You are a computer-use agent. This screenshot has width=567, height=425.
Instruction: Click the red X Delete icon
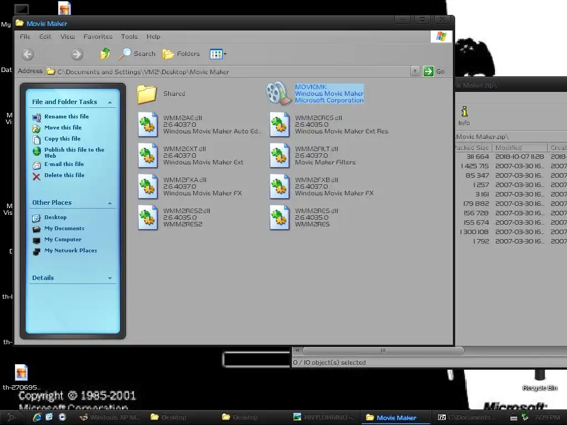37,177
